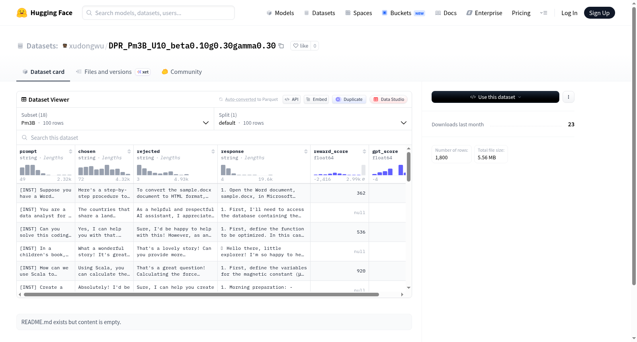The height and width of the screenshot is (342, 637).
Task: Open the Use this dataset dropdown
Action: pyautogui.click(x=495, y=97)
